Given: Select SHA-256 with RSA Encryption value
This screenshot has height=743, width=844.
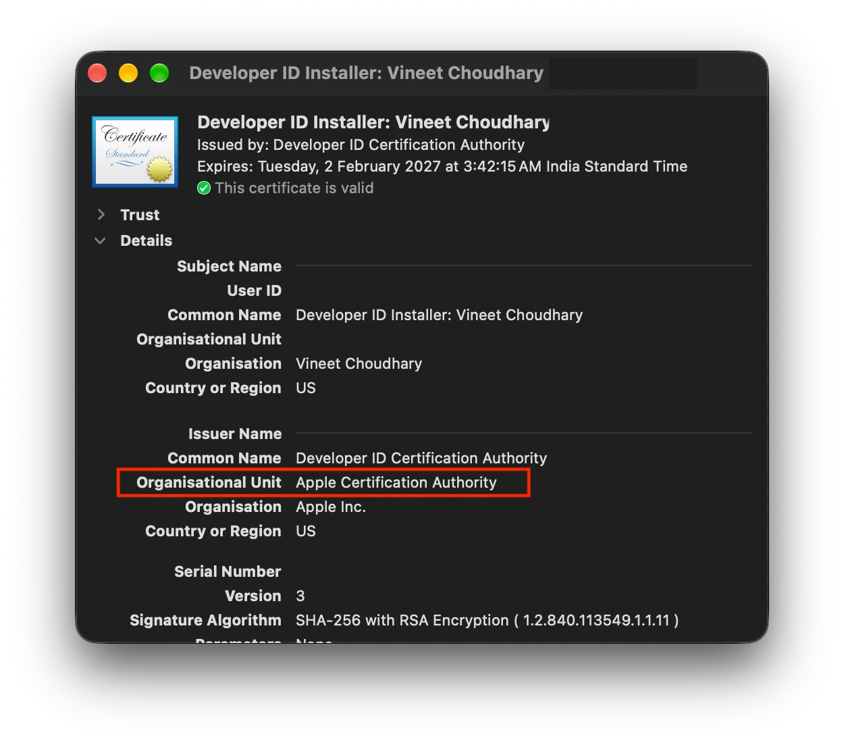Looking at the screenshot, I should (487, 620).
